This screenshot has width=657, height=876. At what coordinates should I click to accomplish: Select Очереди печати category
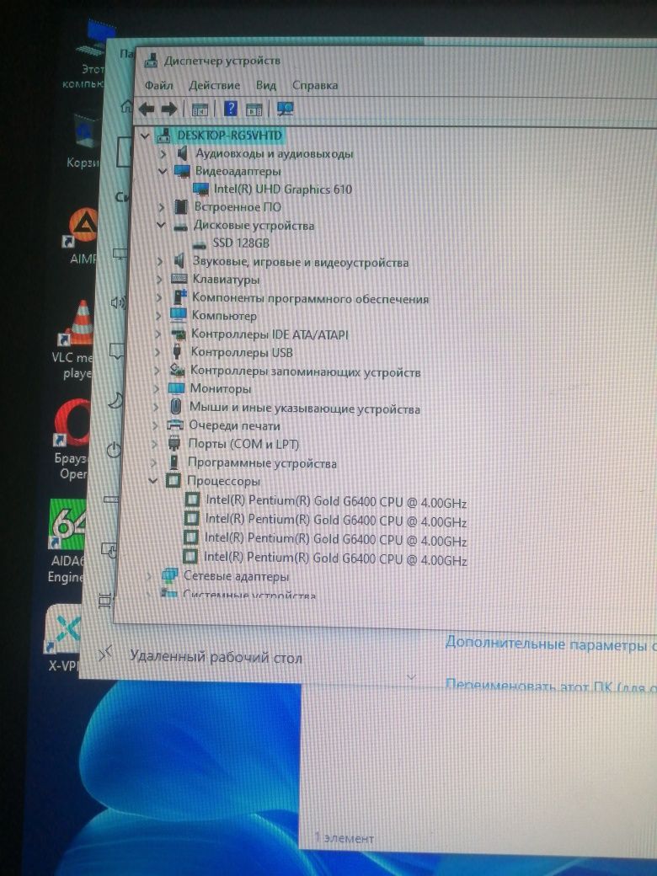pyautogui.click(x=234, y=425)
